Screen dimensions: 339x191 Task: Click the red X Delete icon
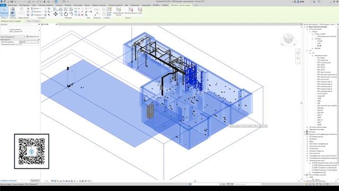[82, 15]
